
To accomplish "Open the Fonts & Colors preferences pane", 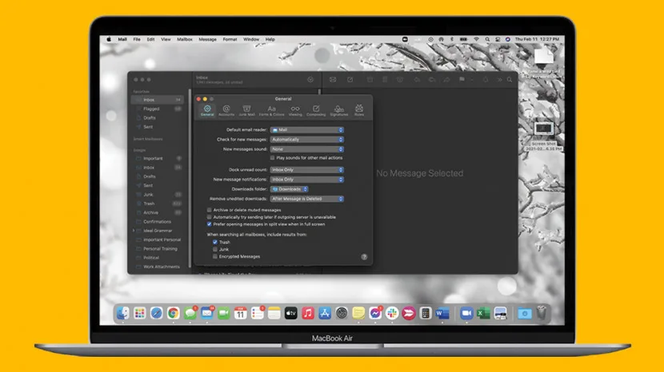I will click(271, 110).
